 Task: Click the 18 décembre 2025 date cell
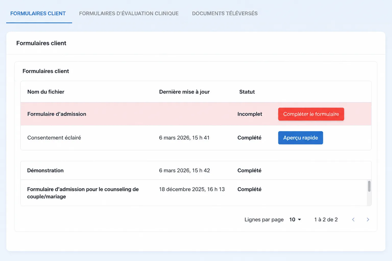pyautogui.click(x=192, y=189)
